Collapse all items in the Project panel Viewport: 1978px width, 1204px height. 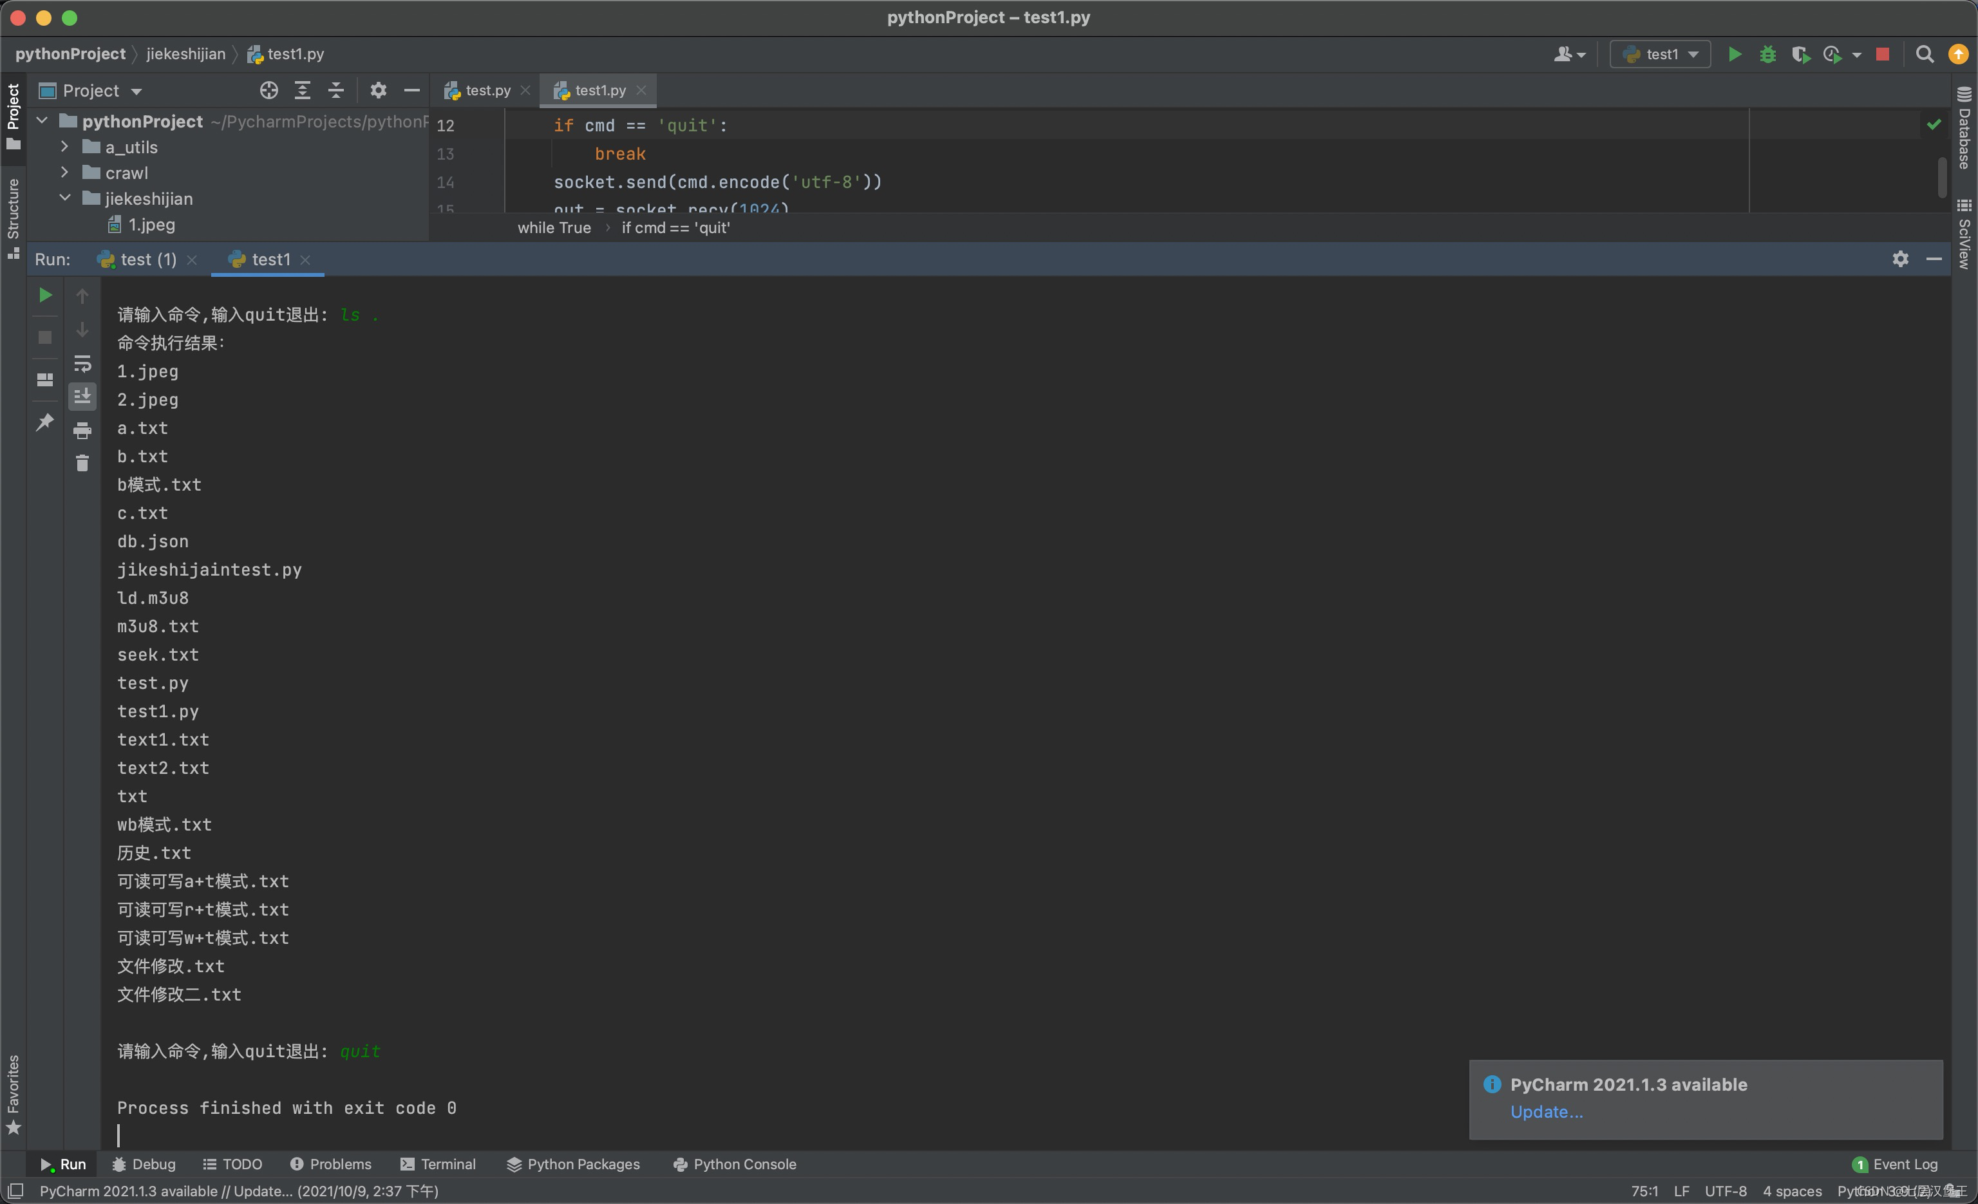pyautogui.click(x=336, y=91)
